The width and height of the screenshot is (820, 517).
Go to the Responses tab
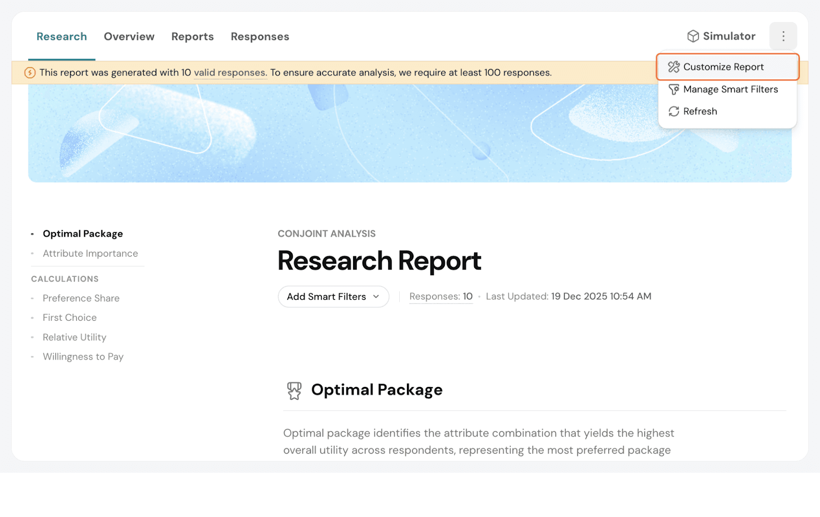coord(260,37)
